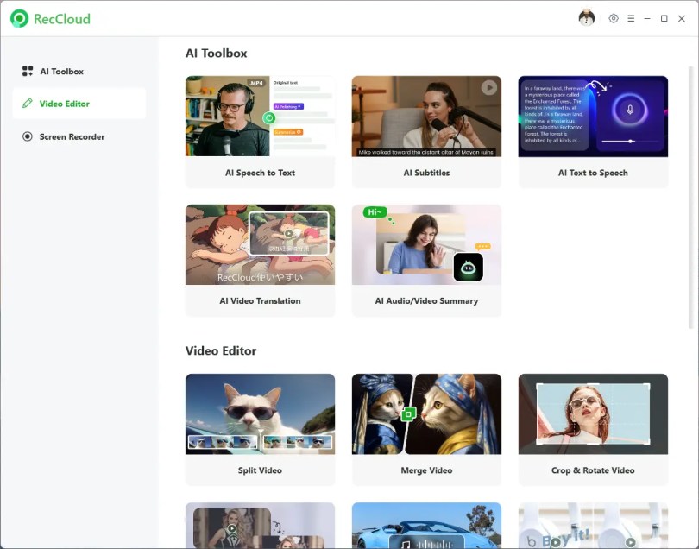Click the AI Subtitles label
699x549 pixels.
tap(426, 173)
